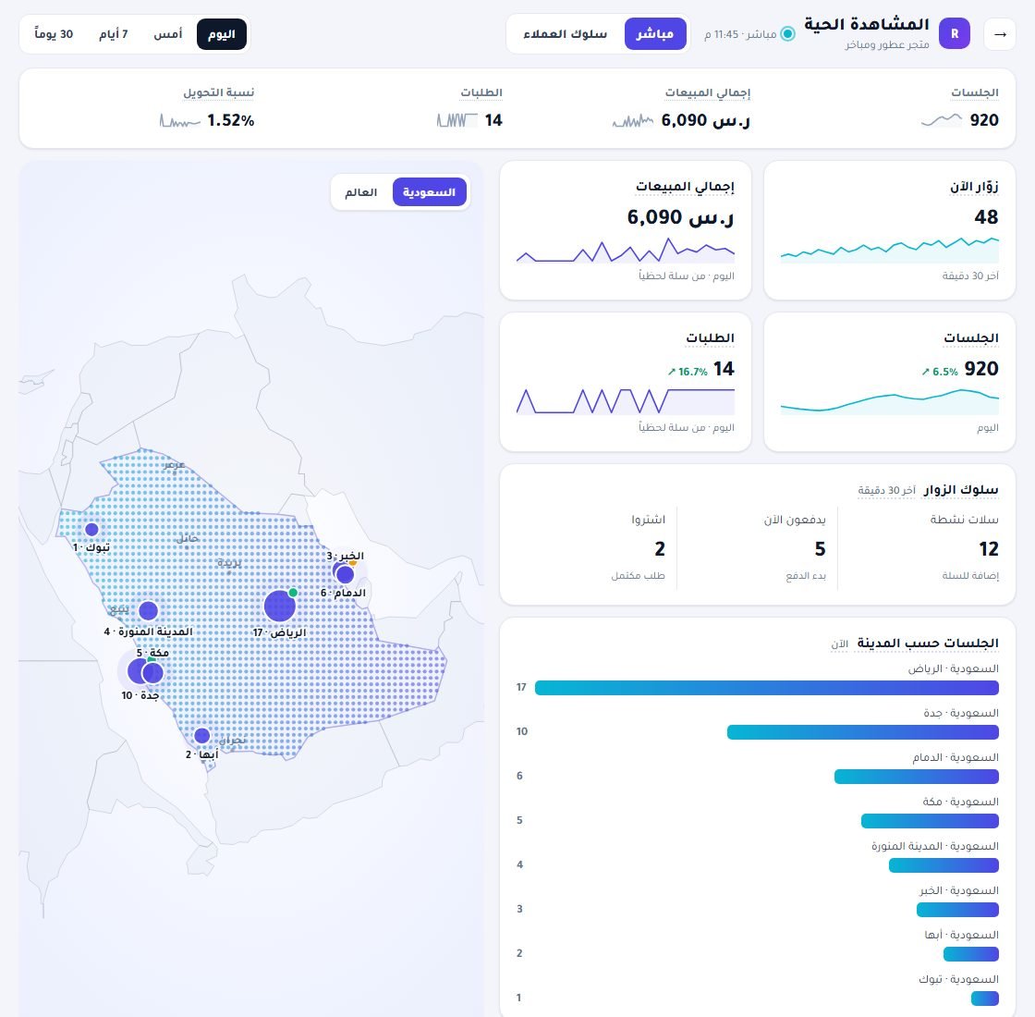Open the زوّار الآن card title
1035x1017 pixels.
(974, 187)
